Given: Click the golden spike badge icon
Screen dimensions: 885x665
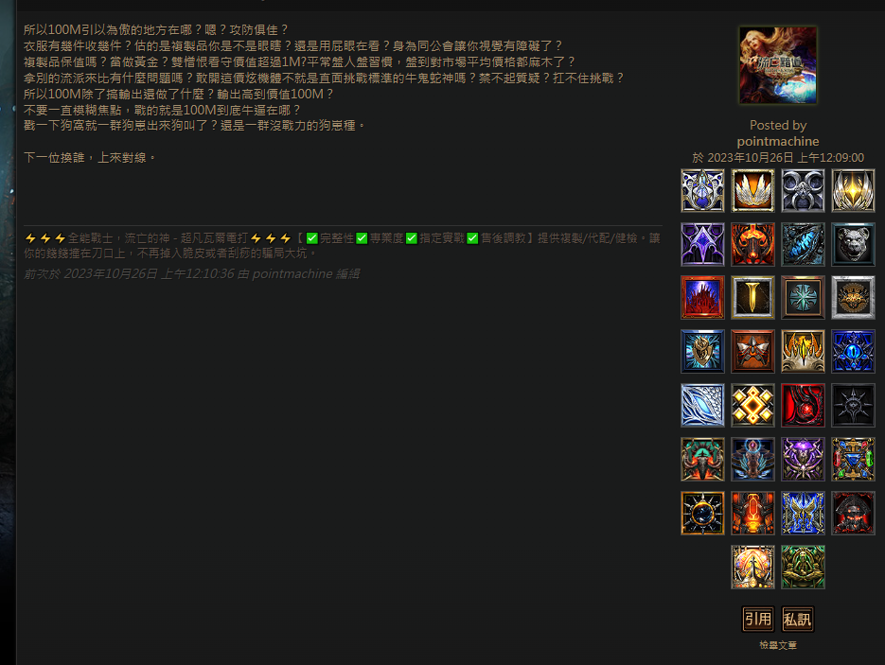Looking at the screenshot, I should (752, 298).
